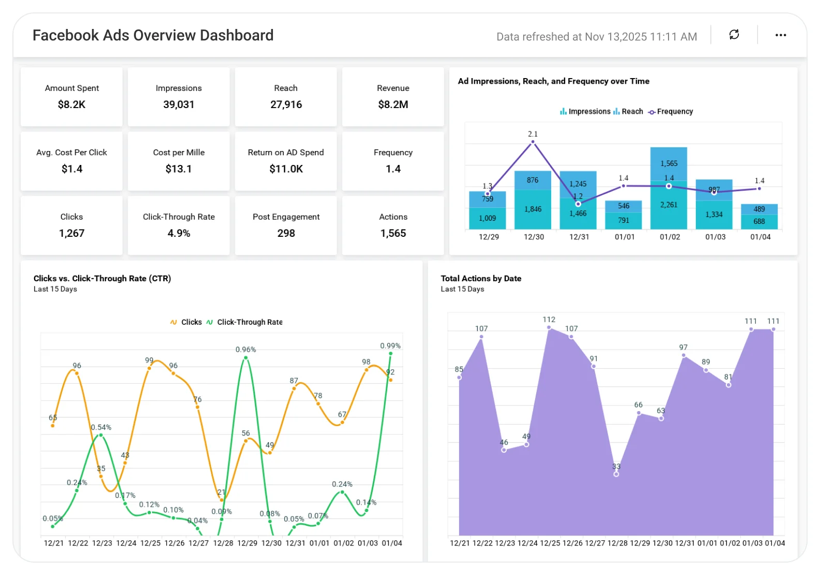
Task: Toggle the Reach legend series
Action: coord(628,112)
